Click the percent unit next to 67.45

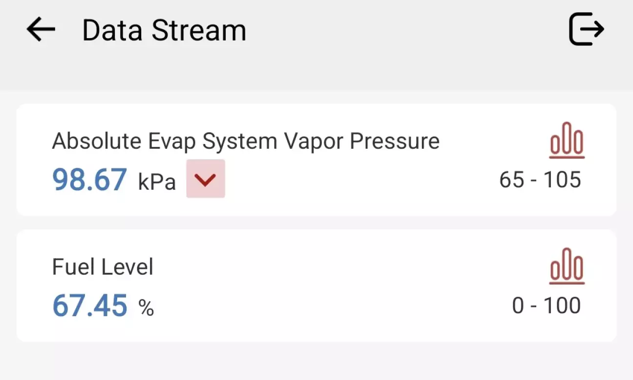pos(146,308)
